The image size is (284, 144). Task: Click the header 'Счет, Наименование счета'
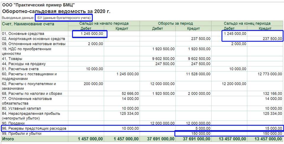click(x=28, y=24)
